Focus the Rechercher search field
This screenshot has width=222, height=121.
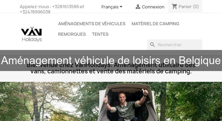tap(175, 45)
